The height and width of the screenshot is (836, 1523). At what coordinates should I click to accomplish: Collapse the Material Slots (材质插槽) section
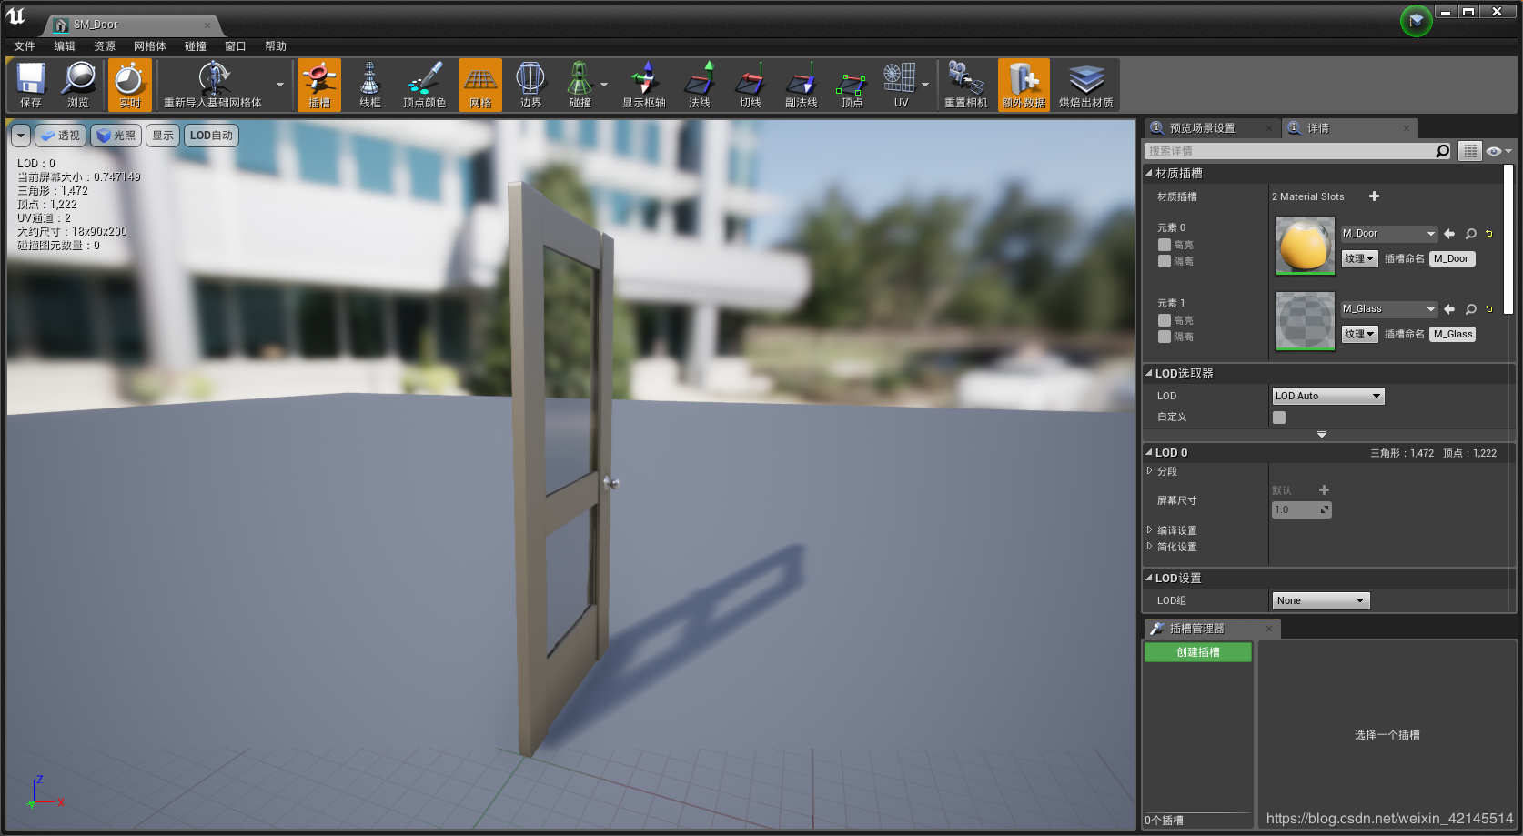pyautogui.click(x=1149, y=173)
